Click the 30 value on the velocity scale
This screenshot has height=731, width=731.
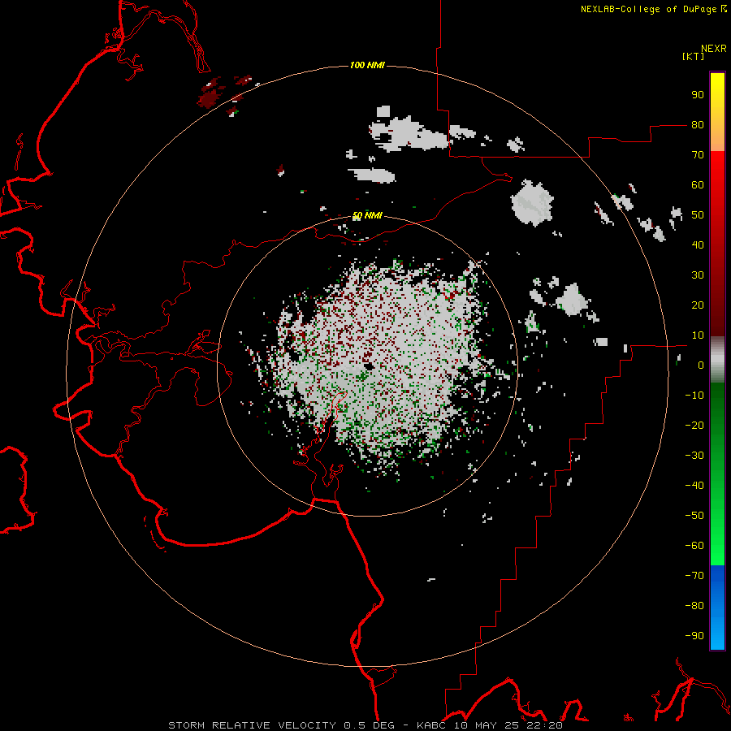coord(698,275)
